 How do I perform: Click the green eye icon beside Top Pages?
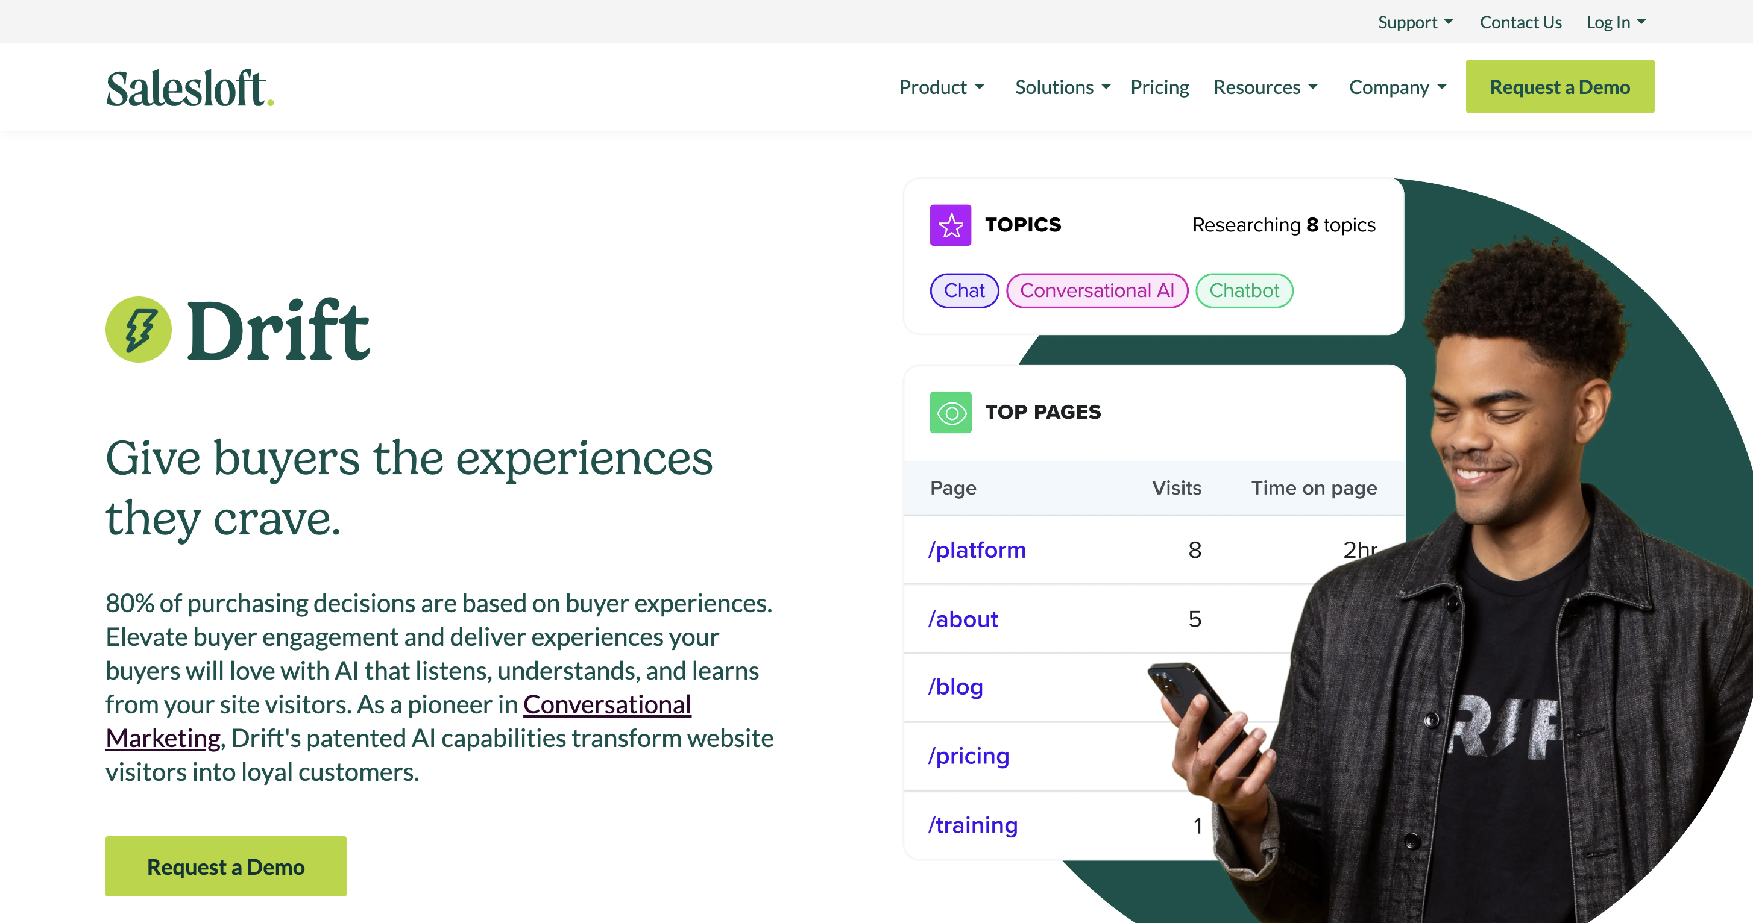949,412
